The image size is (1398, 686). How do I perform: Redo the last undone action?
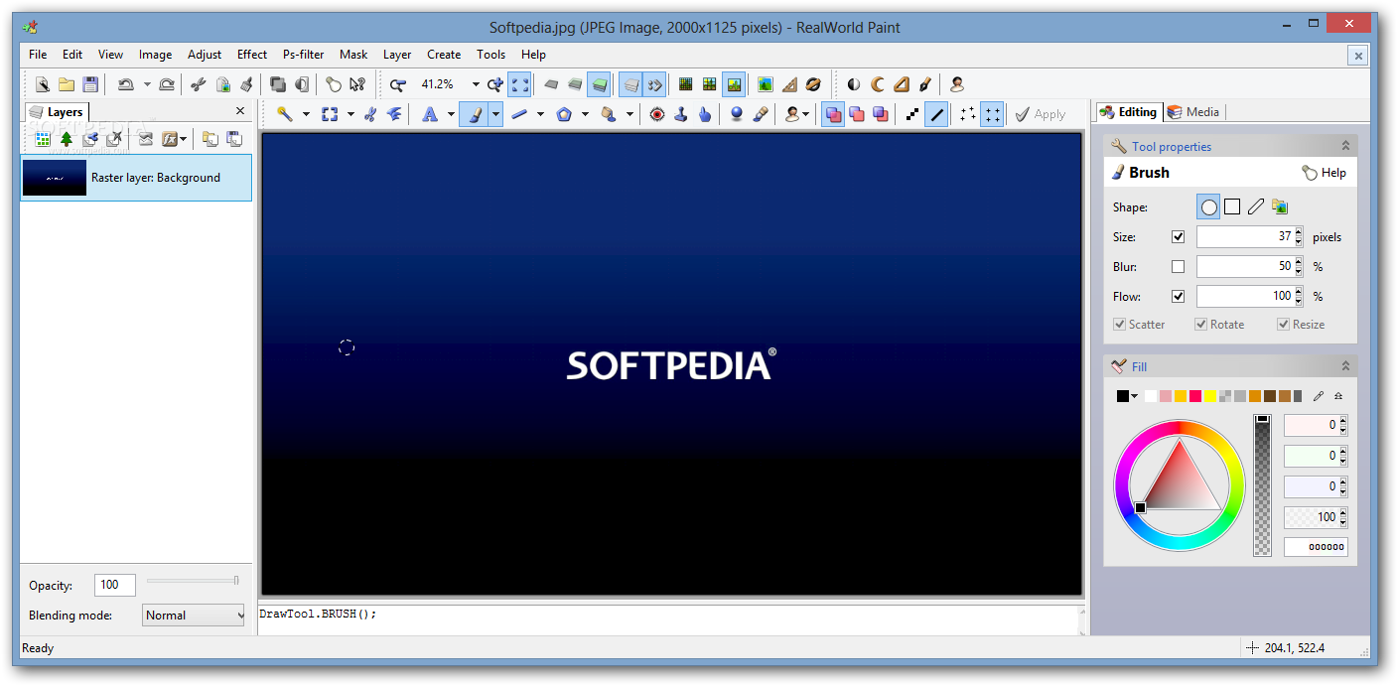click(x=167, y=84)
